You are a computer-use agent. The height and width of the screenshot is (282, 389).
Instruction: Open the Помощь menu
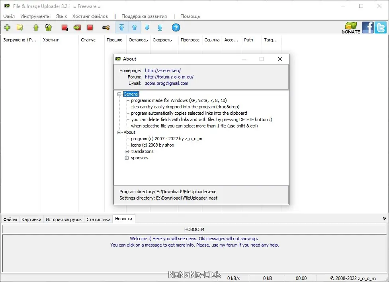190,16
